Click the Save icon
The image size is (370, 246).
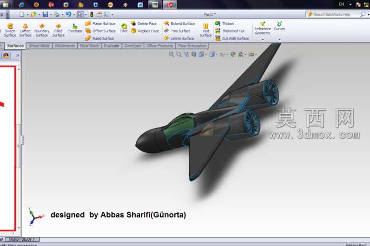coord(45,14)
